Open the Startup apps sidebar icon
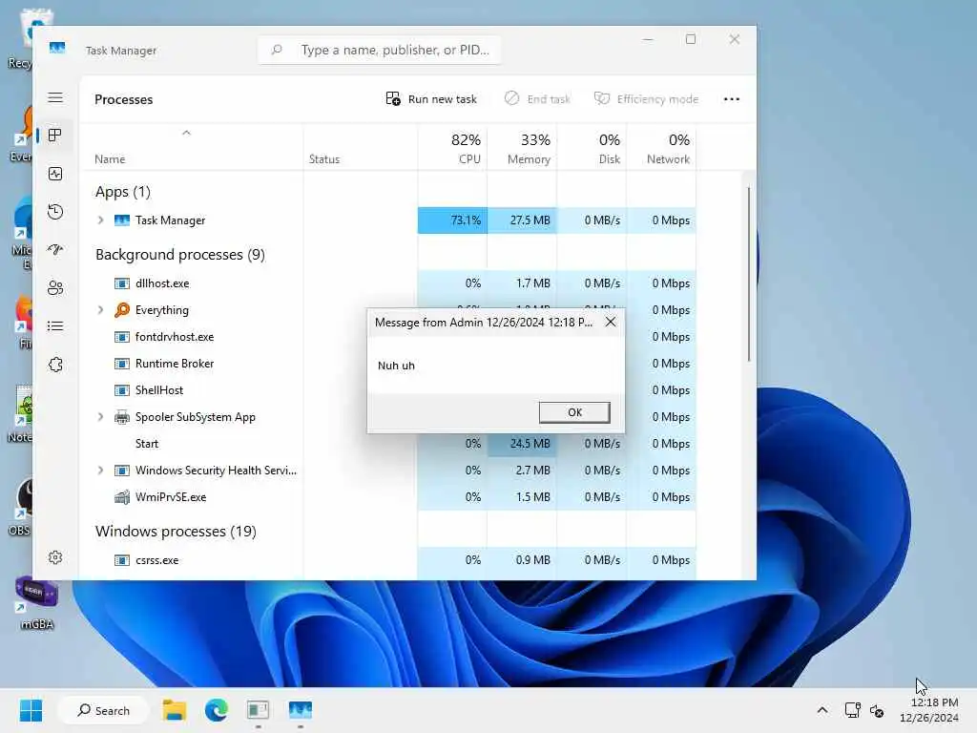 (x=55, y=250)
